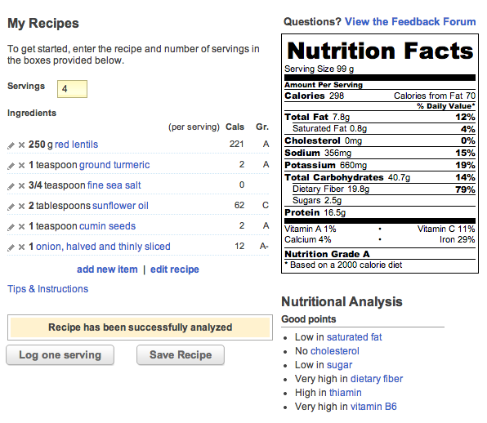View the Feedback Forum link
This screenshot has width=487, height=423.
click(x=410, y=22)
